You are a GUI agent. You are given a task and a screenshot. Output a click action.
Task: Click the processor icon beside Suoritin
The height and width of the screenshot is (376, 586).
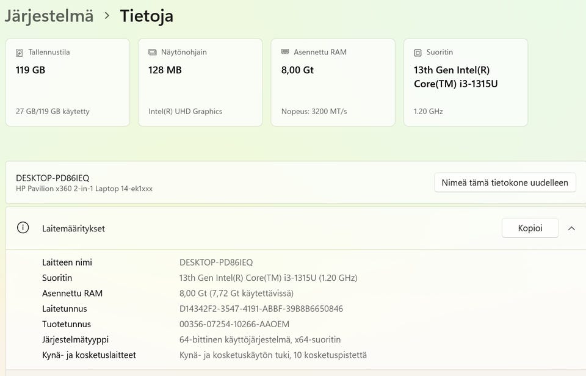coord(418,52)
